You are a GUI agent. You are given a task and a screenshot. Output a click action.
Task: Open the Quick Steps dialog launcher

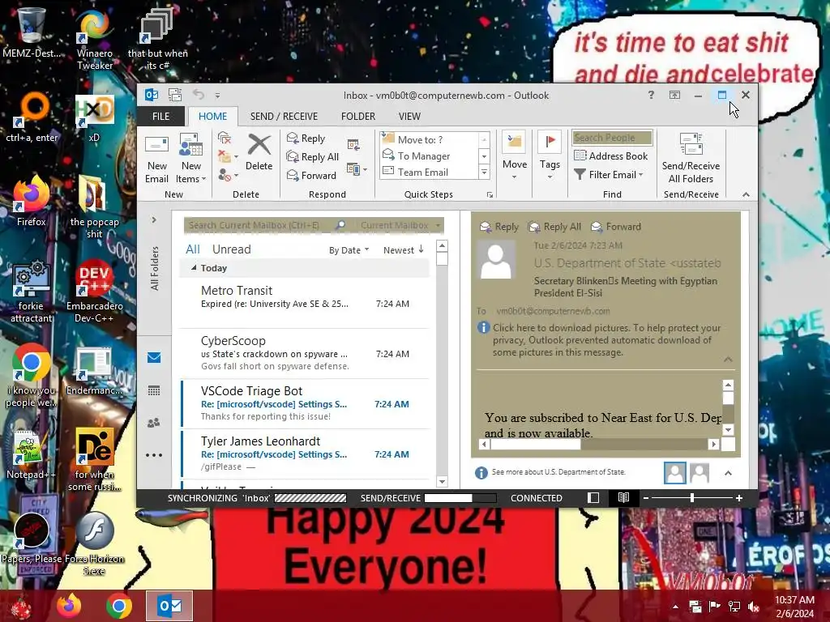tap(490, 195)
